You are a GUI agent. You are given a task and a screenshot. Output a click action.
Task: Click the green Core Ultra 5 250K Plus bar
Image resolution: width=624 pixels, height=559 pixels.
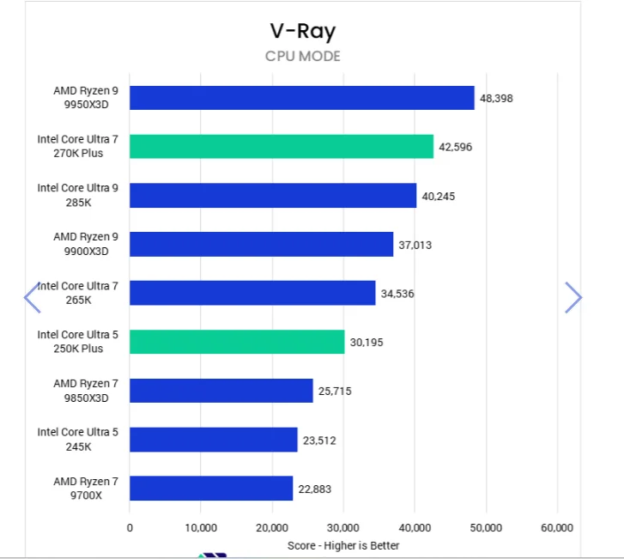237,342
